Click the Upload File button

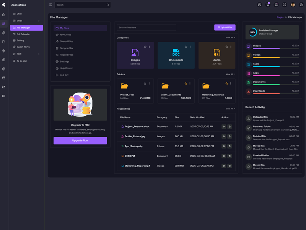click(x=225, y=28)
